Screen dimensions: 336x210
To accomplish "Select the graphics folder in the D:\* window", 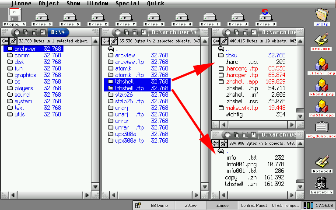I will point(25,75).
